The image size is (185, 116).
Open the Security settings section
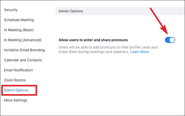[11, 10]
